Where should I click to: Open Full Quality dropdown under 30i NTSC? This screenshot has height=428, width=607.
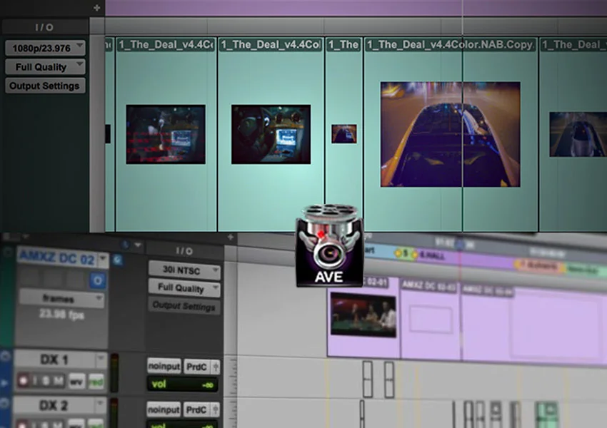click(184, 288)
